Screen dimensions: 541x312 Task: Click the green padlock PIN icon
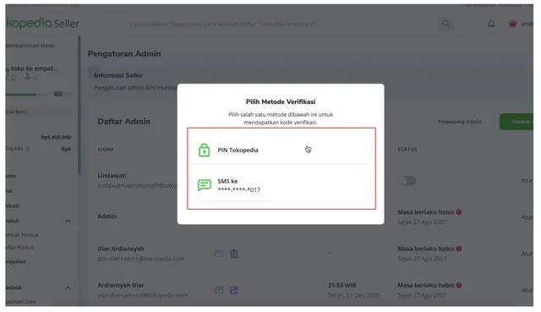(204, 151)
